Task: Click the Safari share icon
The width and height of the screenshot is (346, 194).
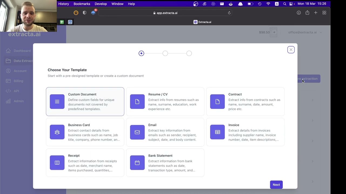Action: [x=307, y=13]
